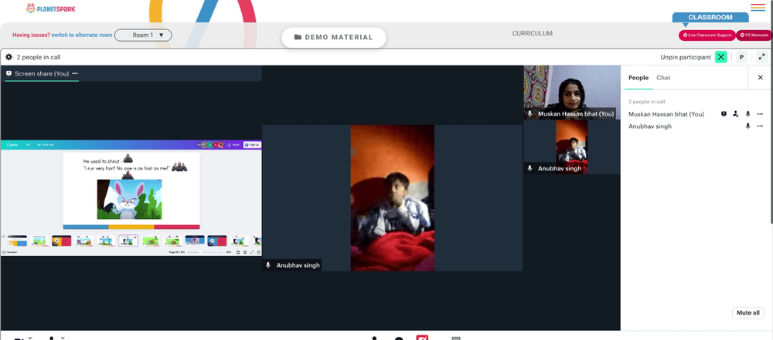
Task: Click Canva help icon at bottom right
Action: click(x=258, y=252)
